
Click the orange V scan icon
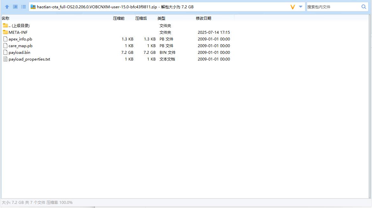coord(292,7)
